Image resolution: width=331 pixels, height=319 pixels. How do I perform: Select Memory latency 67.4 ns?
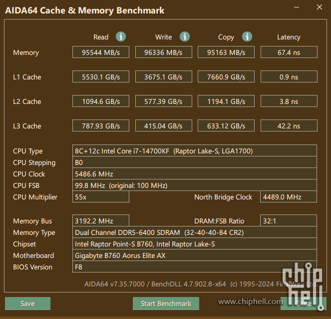pos(289,52)
